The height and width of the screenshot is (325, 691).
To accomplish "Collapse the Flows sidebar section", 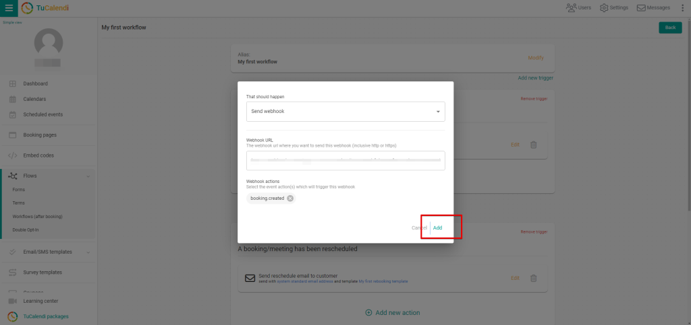I will click(88, 176).
